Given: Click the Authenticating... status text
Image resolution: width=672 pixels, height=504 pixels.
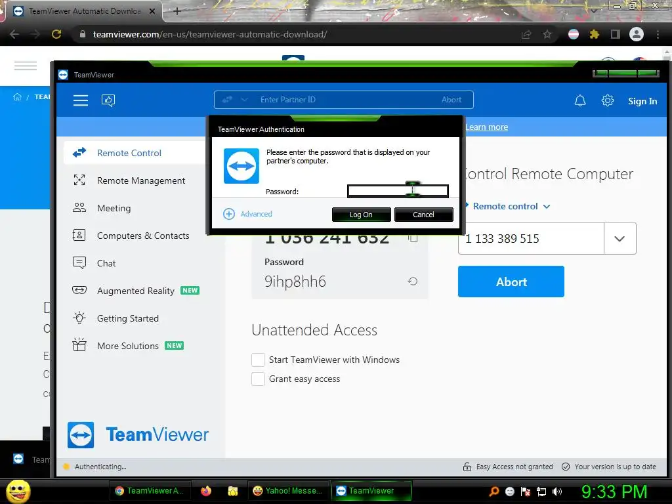Looking at the screenshot, I should click(x=100, y=467).
